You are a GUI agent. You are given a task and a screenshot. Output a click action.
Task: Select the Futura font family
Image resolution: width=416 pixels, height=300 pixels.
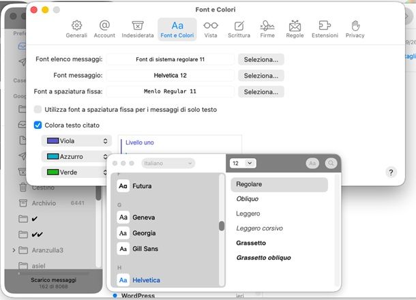coord(142,186)
